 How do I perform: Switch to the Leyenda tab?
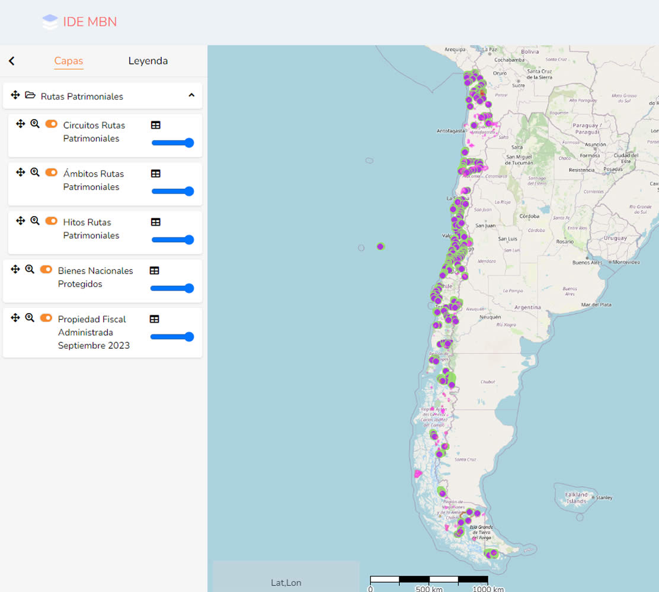pos(148,61)
